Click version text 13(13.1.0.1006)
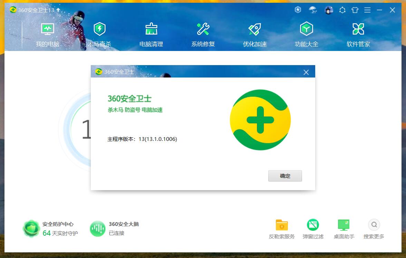The image size is (406, 258). point(158,139)
